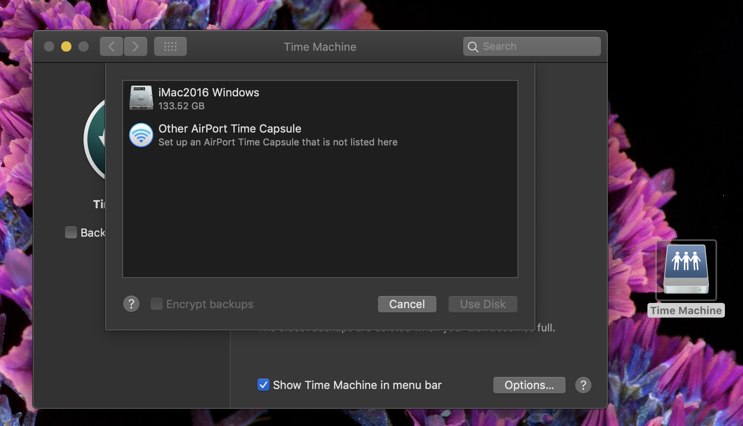
Task: Click the magnifying glass search icon
Action: tap(473, 47)
